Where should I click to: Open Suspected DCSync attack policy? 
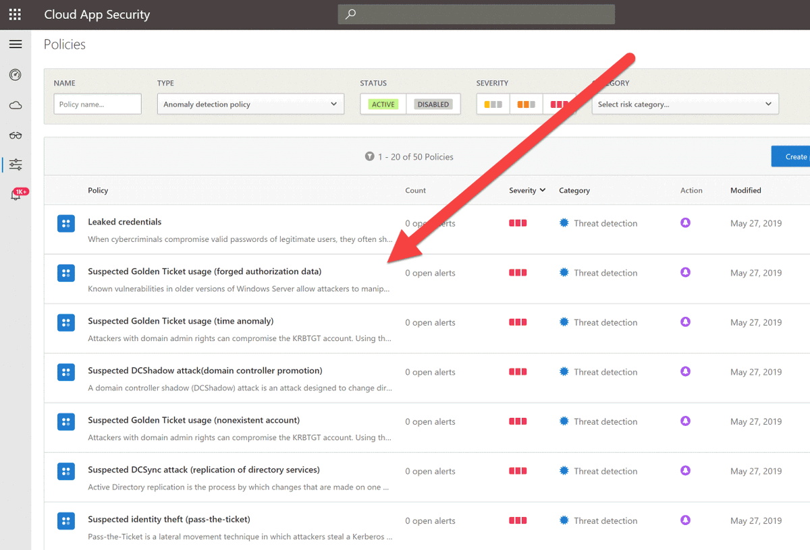coord(204,470)
